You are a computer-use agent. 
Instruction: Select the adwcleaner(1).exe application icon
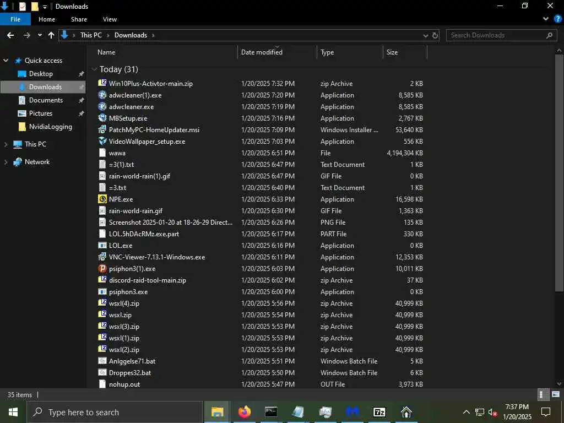[x=102, y=95]
